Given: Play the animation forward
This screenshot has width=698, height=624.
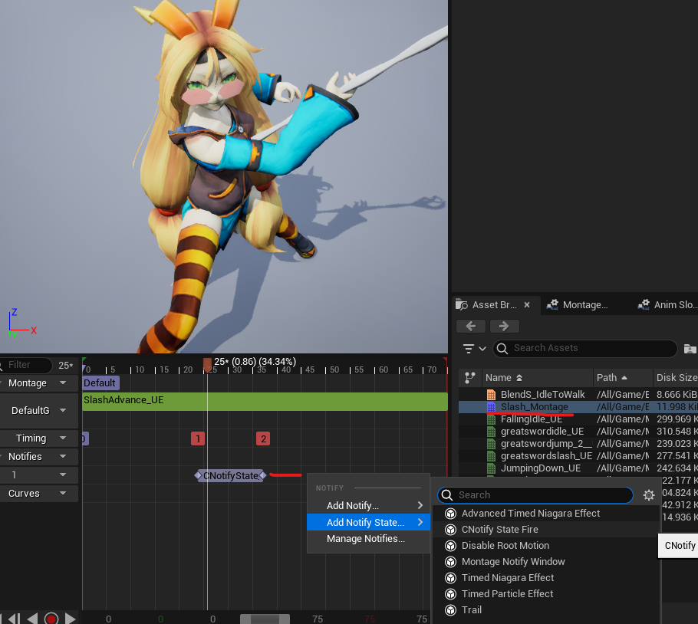Looking at the screenshot, I should coord(71,619).
